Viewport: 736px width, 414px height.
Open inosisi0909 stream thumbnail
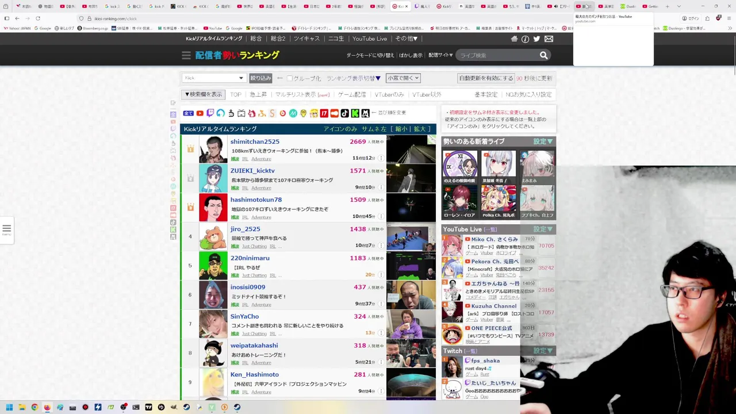coord(411,294)
